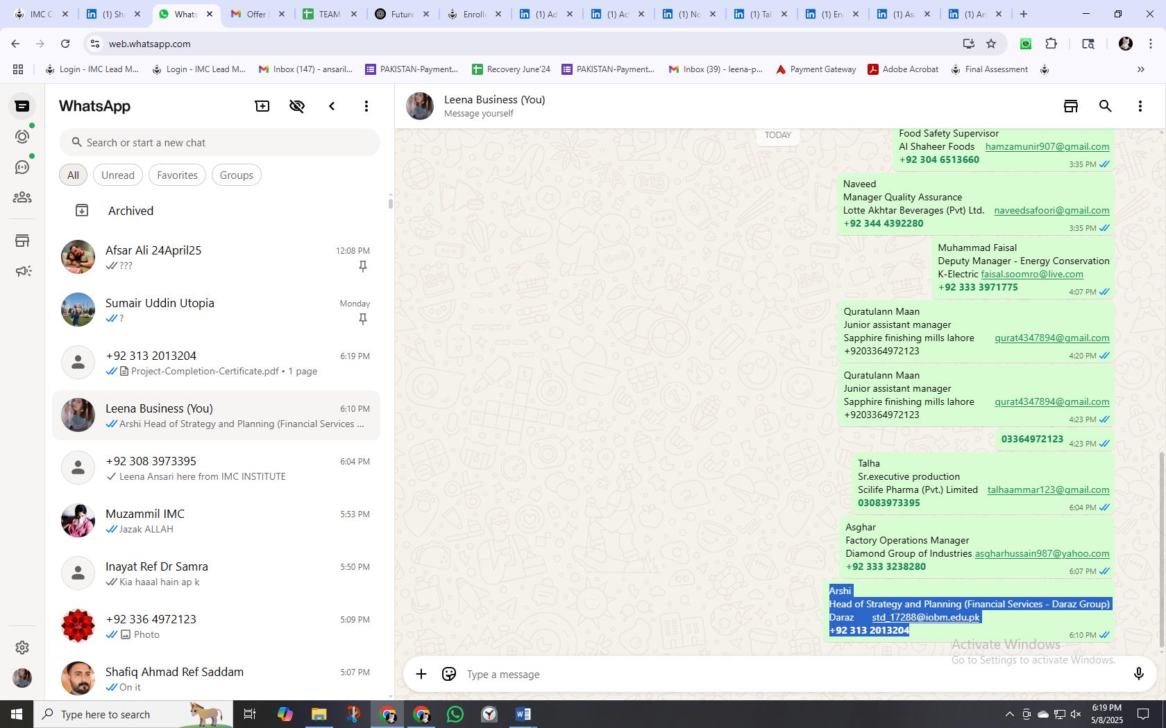This screenshot has width=1166, height=728.
Task: Open a new browser tab
Action: point(1023,14)
